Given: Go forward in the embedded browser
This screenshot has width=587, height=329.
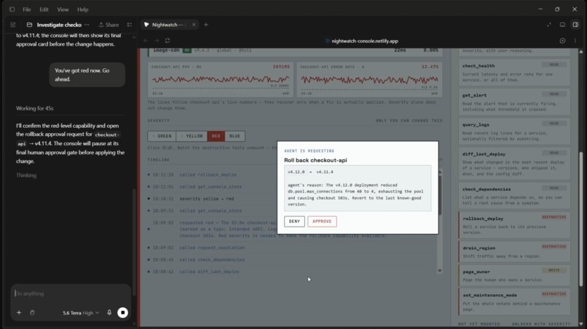Looking at the screenshot, I should [157, 41].
